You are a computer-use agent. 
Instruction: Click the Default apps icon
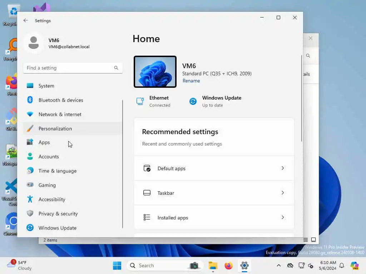tap(147, 168)
